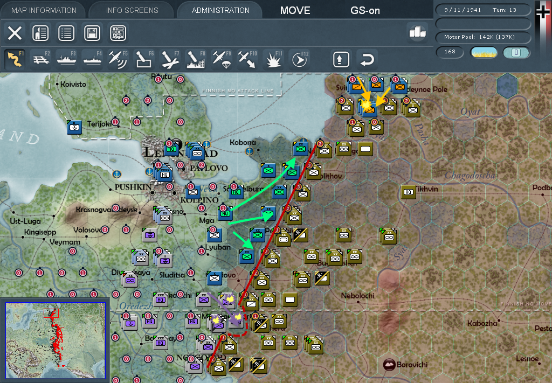Click the Kabozha town label
Screen dimensions: 552x383
coord(482,323)
